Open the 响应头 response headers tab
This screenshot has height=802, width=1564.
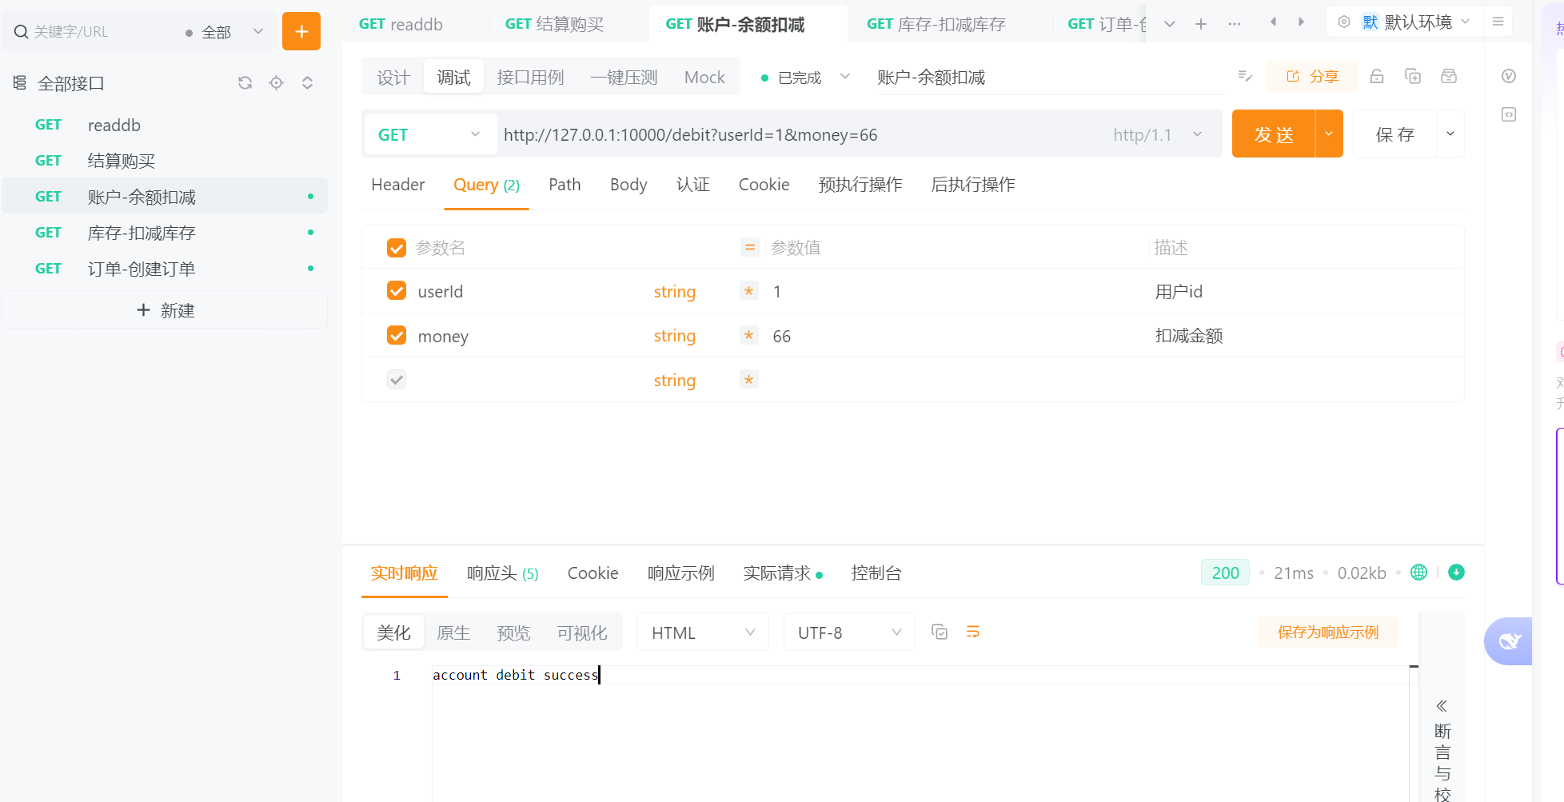(x=502, y=573)
